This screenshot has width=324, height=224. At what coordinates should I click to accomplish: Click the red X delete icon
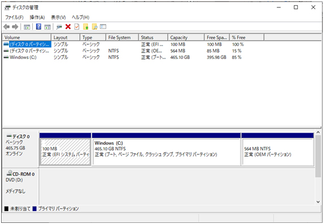(x=68, y=27)
